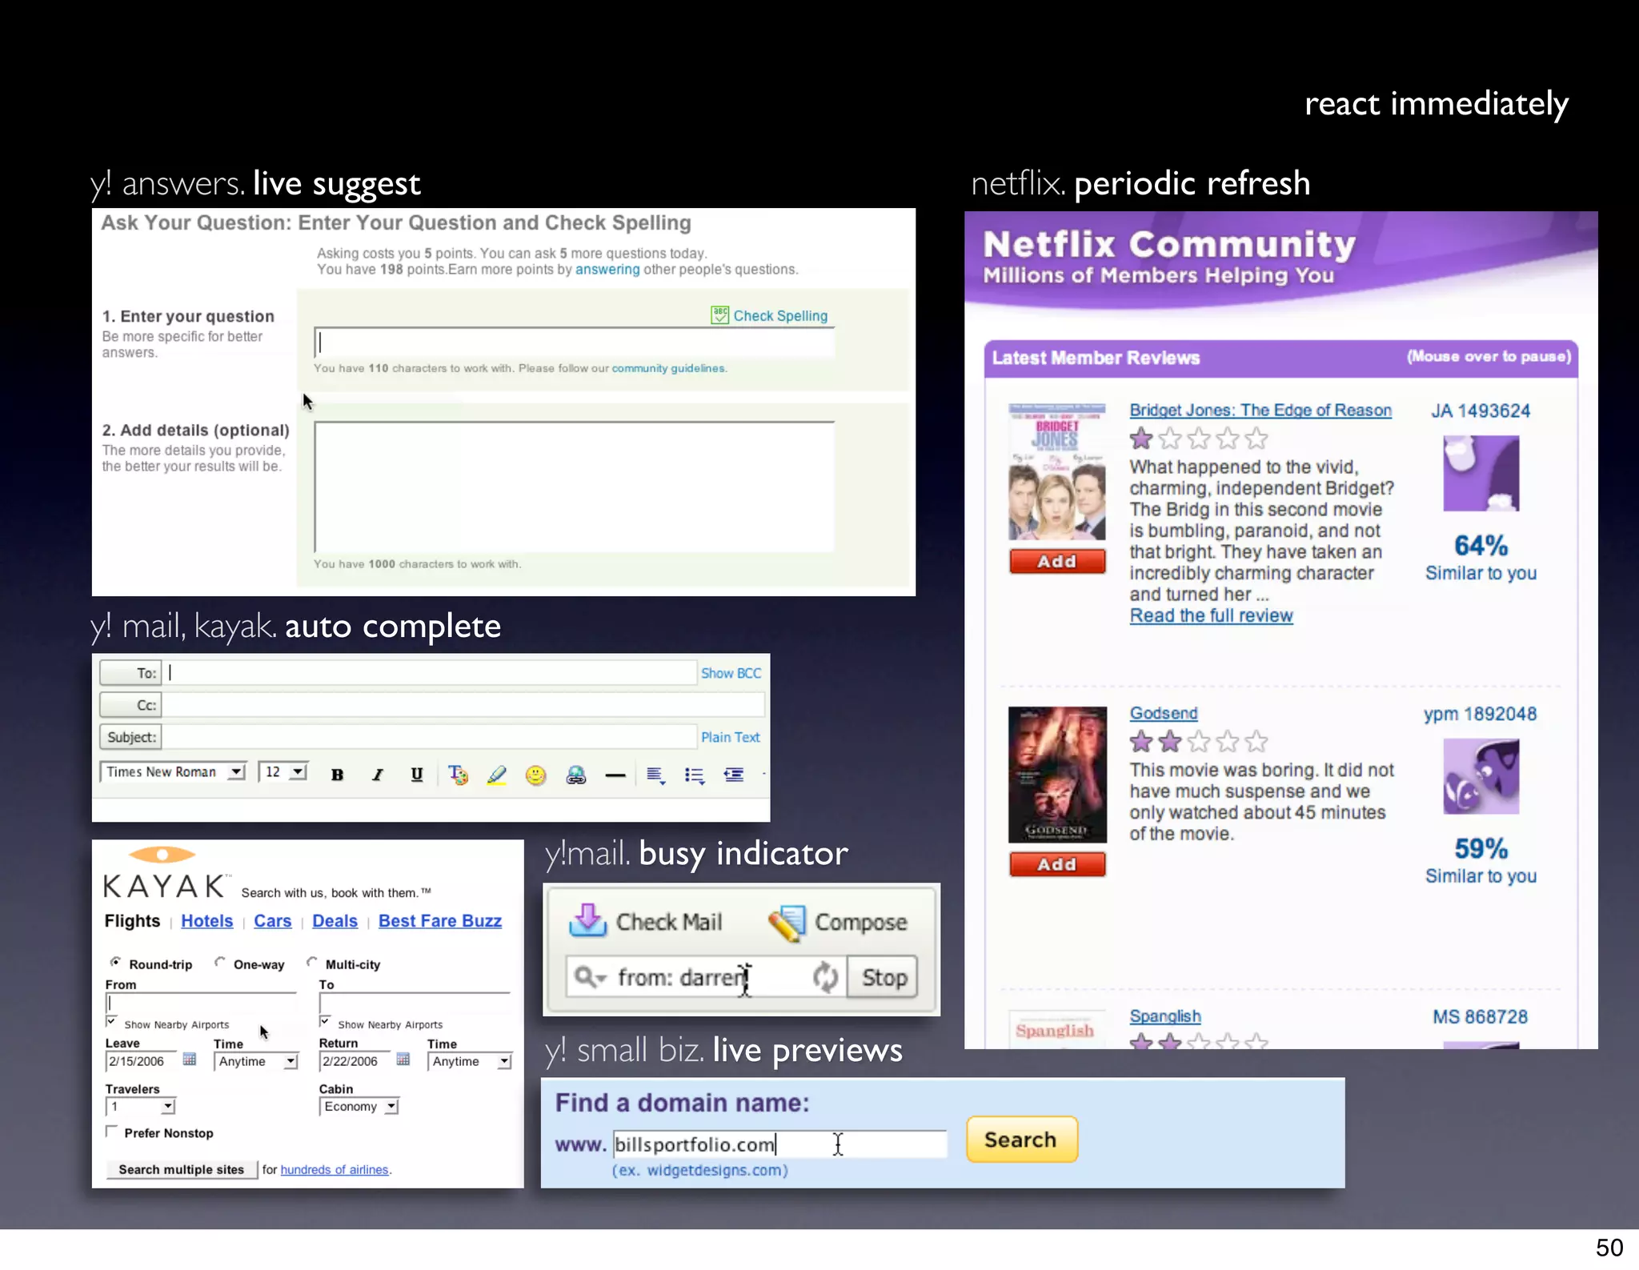Open the hundreds of airlines link
This screenshot has height=1270, width=1639.
tap(334, 1169)
